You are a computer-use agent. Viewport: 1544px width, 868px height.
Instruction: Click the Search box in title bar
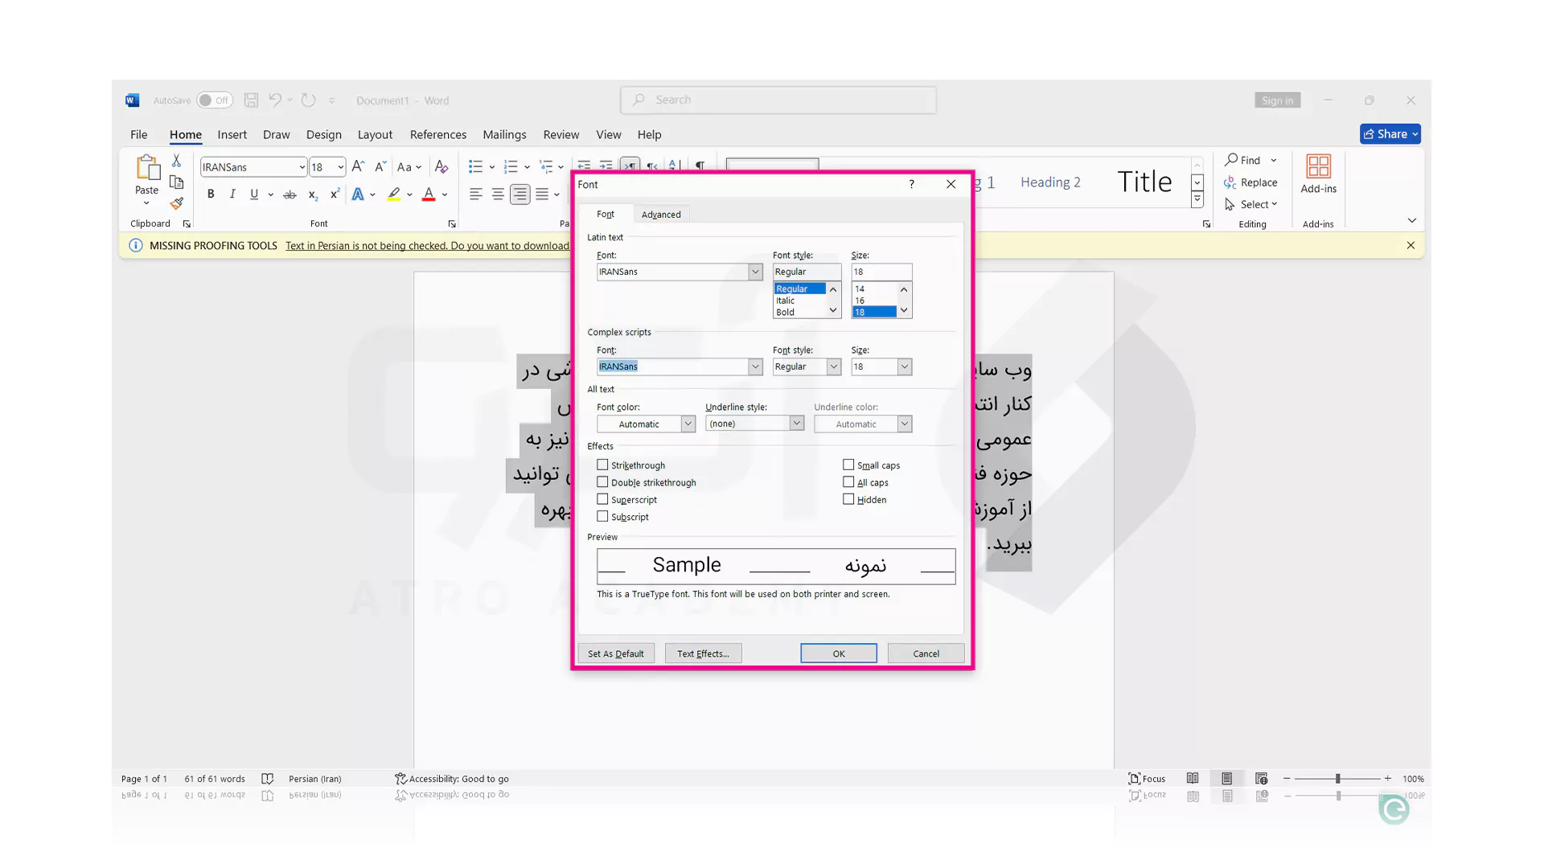click(778, 100)
